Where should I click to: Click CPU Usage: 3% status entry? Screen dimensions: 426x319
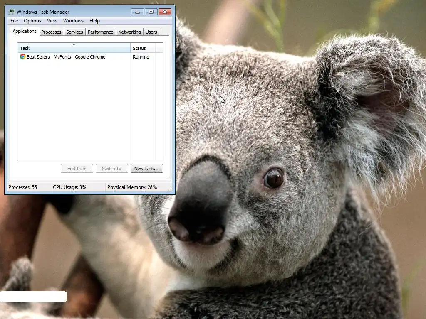point(69,187)
